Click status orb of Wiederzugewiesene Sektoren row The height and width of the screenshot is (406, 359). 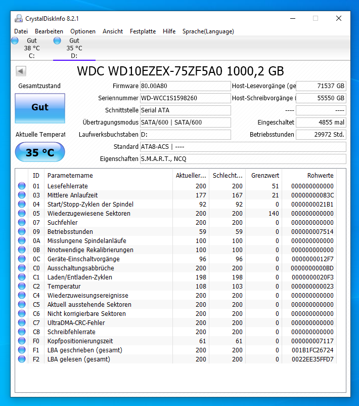(22, 213)
